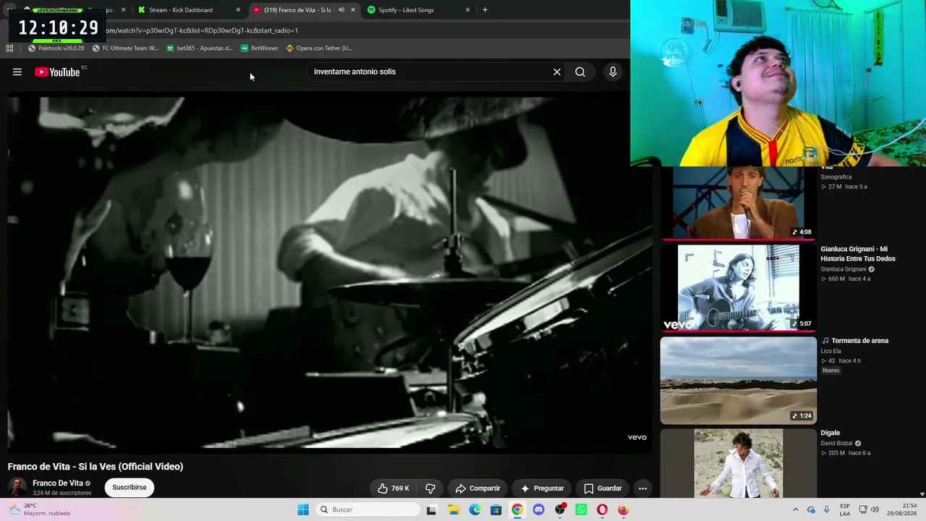The image size is (926, 521).
Task: Close the Kick Dashboard tab
Action: coord(238,10)
